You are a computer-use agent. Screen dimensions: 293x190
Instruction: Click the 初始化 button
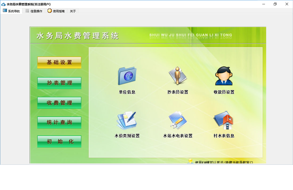click(59, 142)
